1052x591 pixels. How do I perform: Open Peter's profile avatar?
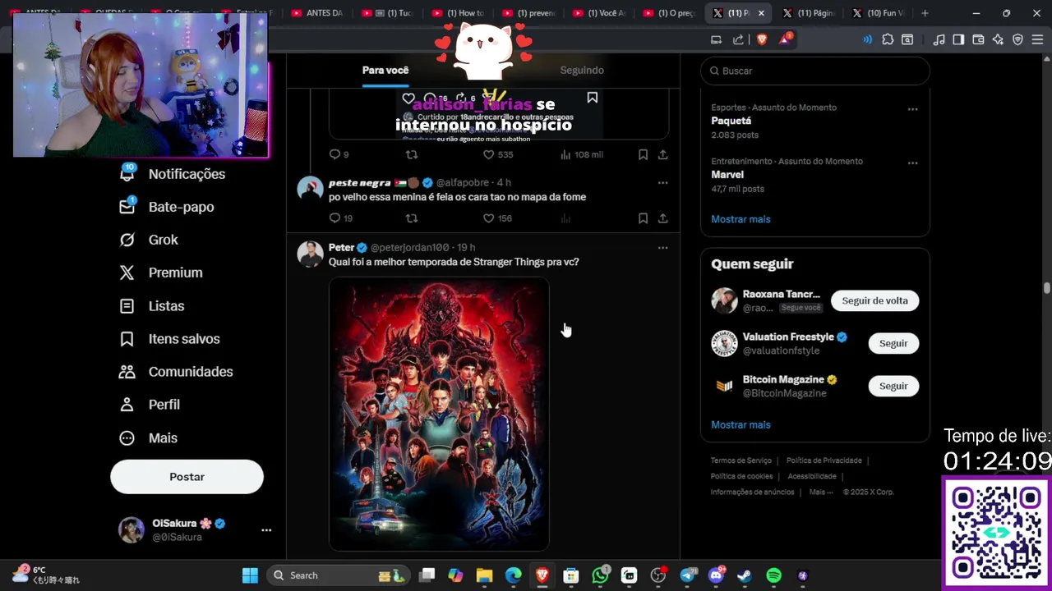(x=310, y=254)
